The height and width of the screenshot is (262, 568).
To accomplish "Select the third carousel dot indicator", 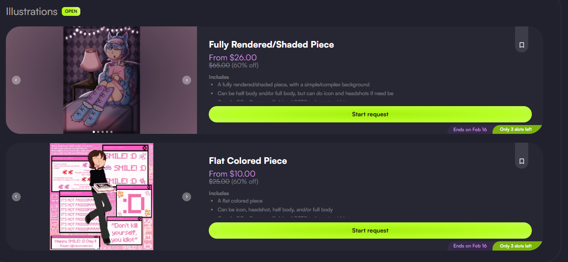I will tap(102, 132).
